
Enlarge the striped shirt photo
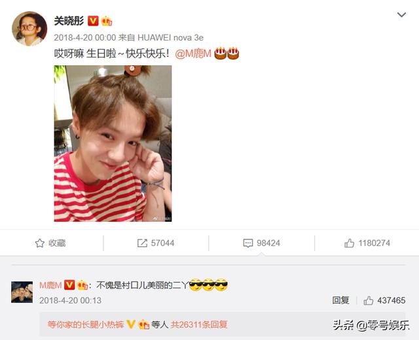click(113, 143)
